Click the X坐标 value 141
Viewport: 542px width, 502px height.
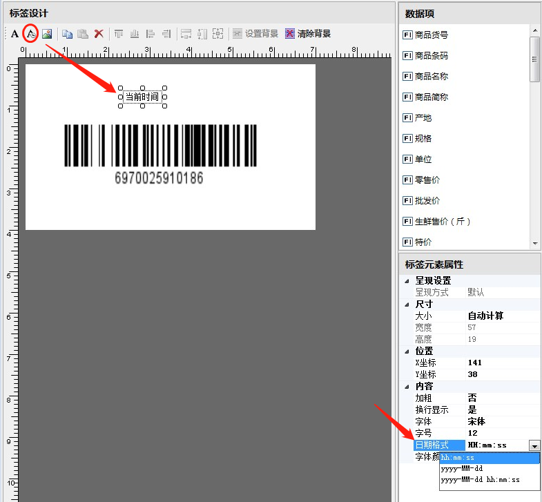tap(474, 363)
